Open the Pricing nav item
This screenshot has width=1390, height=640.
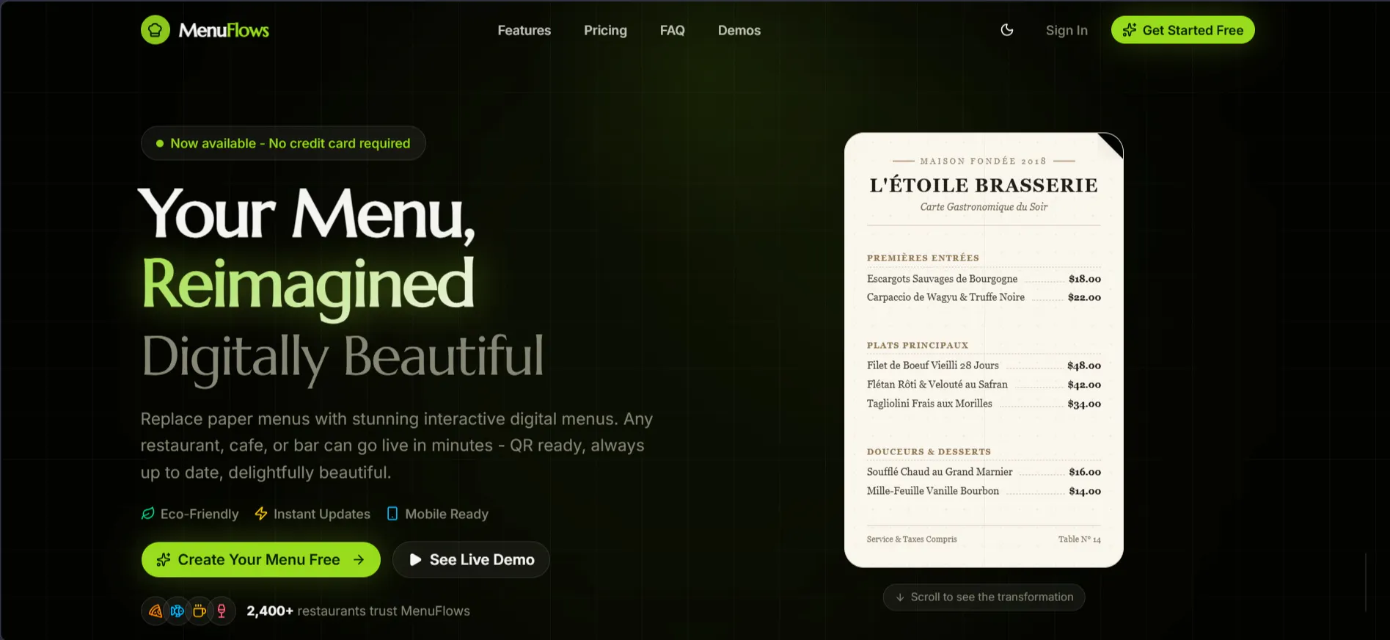coord(605,30)
